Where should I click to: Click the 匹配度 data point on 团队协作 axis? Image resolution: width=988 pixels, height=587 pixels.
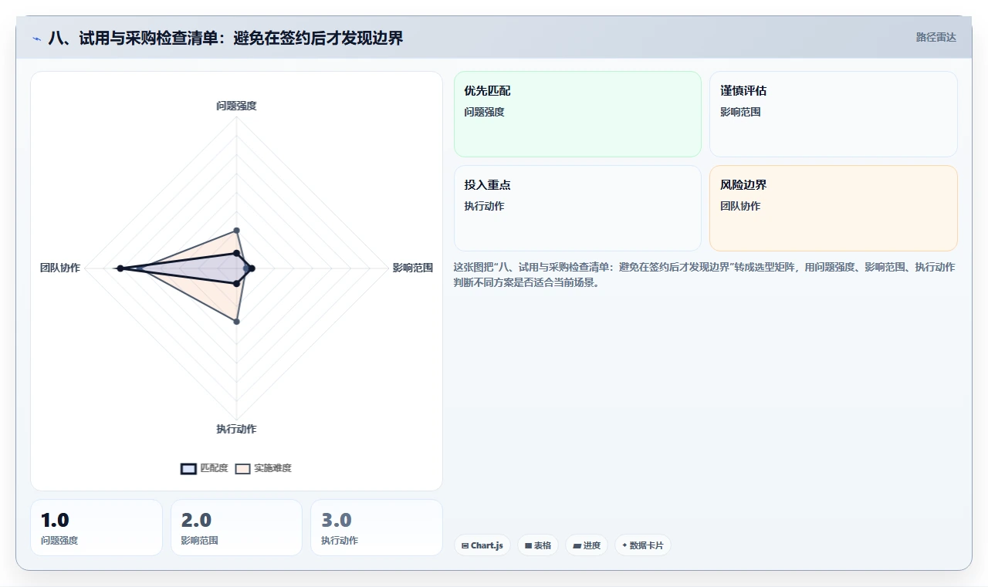pos(120,268)
